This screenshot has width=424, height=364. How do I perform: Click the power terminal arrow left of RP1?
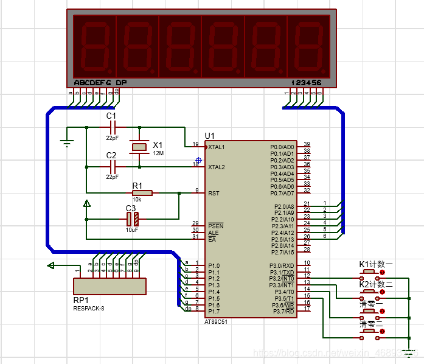point(50,265)
